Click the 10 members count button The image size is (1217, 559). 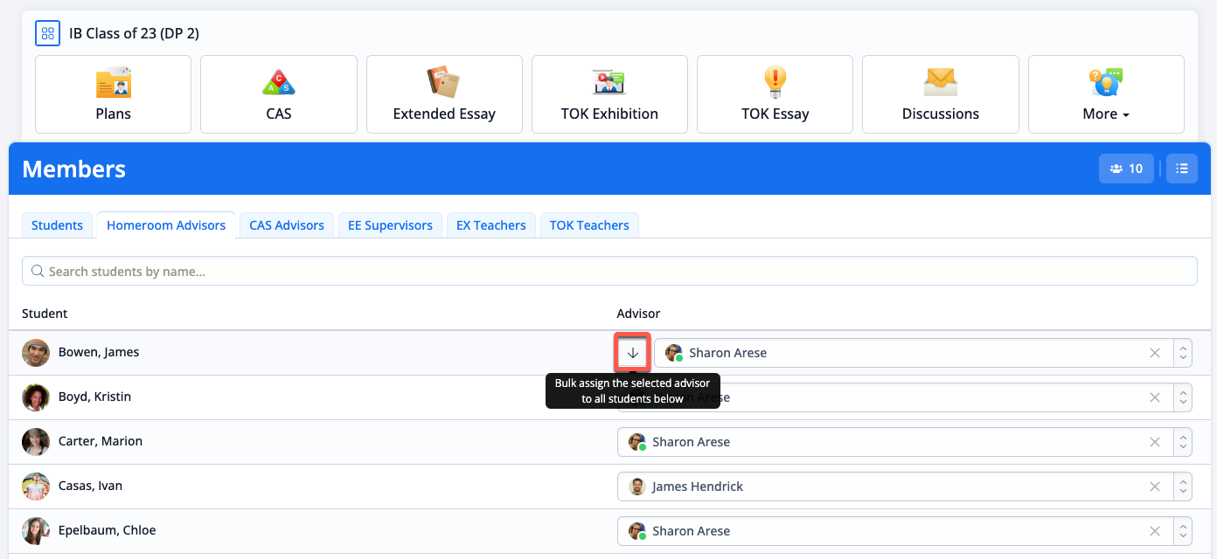point(1126,169)
